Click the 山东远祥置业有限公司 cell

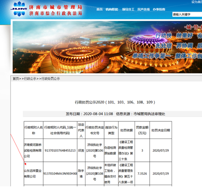coord(33,174)
